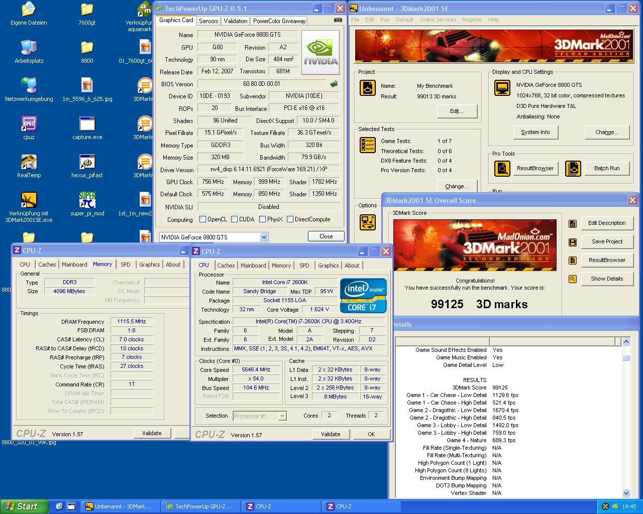Click the OK button in CPU-Z

coord(371,434)
